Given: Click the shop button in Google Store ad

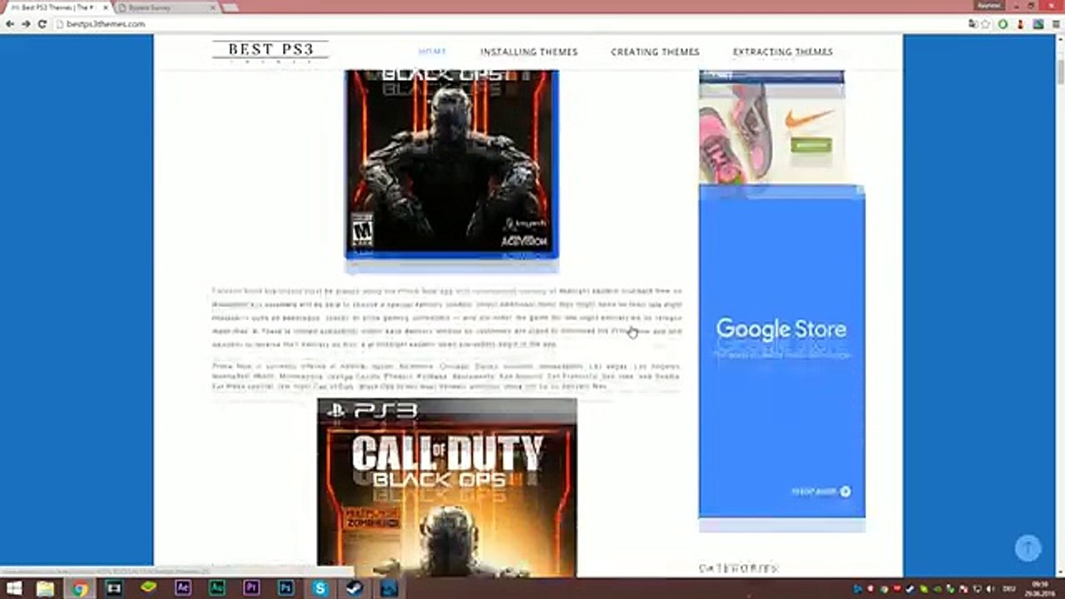Looking at the screenshot, I should pyautogui.click(x=820, y=492).
